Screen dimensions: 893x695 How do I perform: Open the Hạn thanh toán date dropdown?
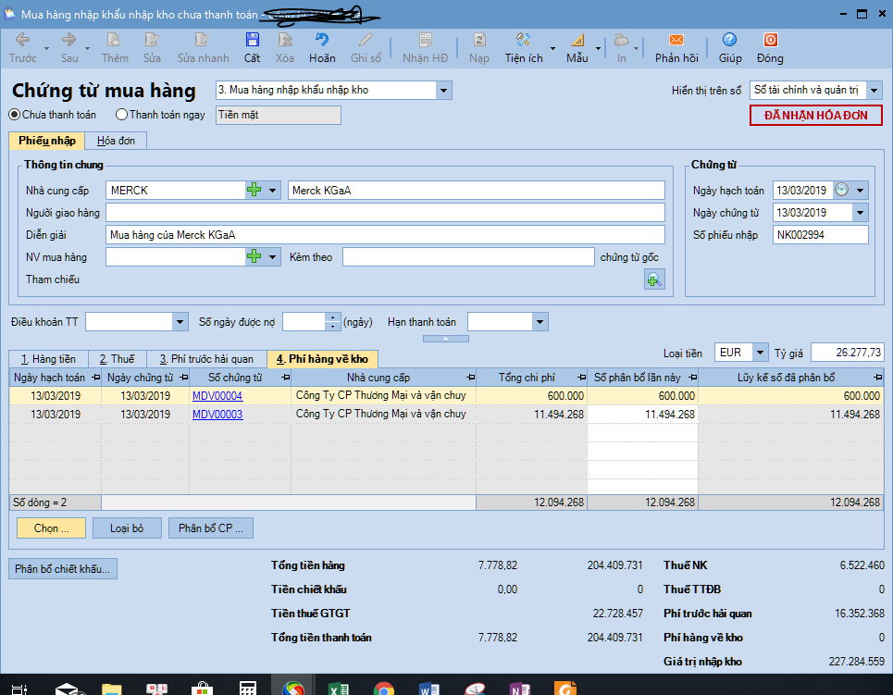pos(540,322)
